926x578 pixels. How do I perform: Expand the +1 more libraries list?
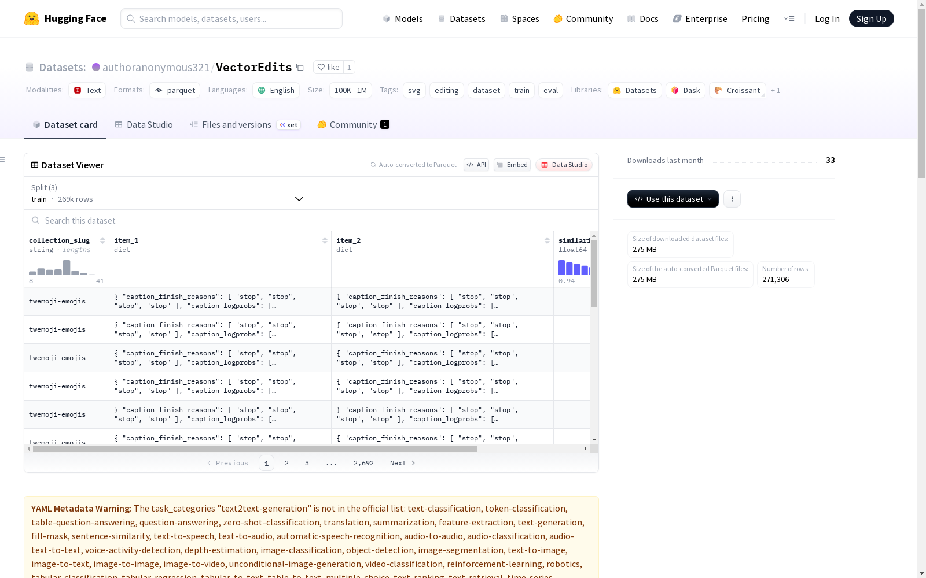(x=776, y=90)
